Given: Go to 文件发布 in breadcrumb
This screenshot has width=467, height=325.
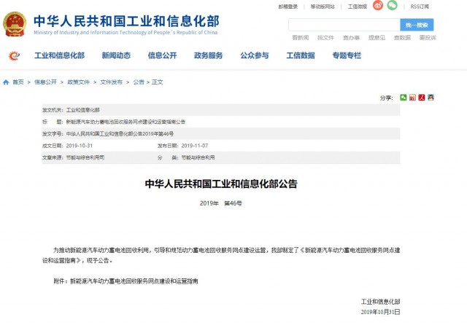Looking at the screenshot, I should coord(111,82).
